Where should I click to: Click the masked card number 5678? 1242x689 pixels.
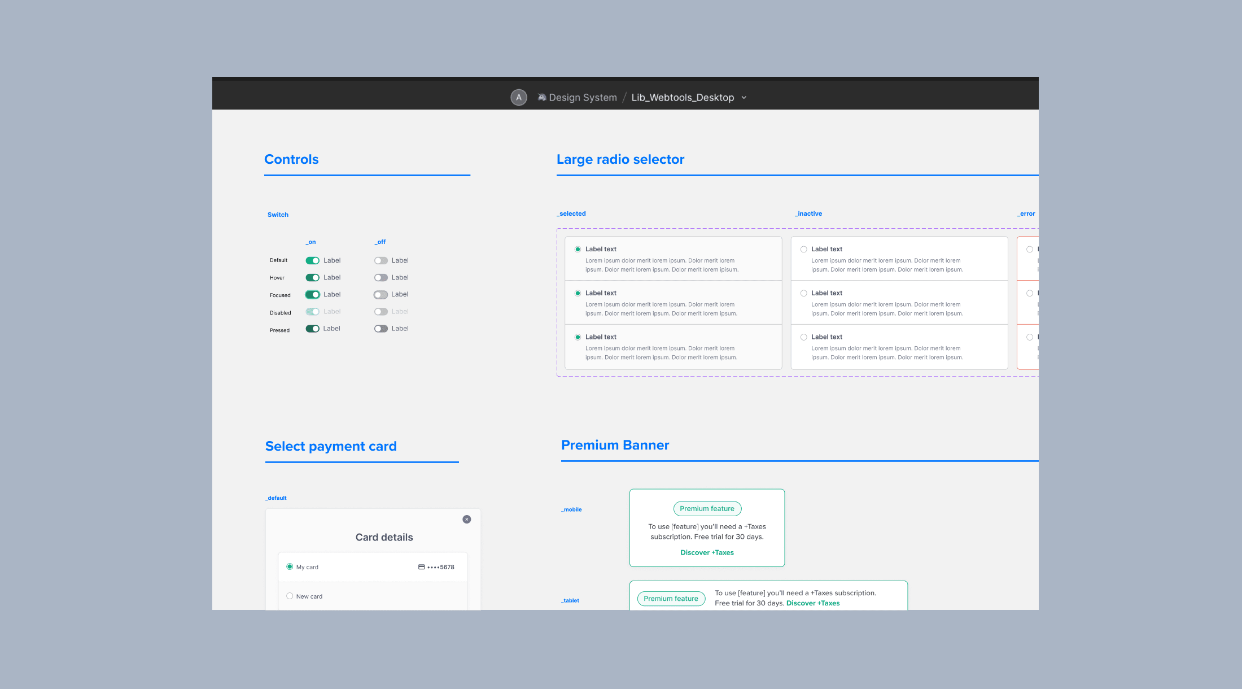[441, 567]
